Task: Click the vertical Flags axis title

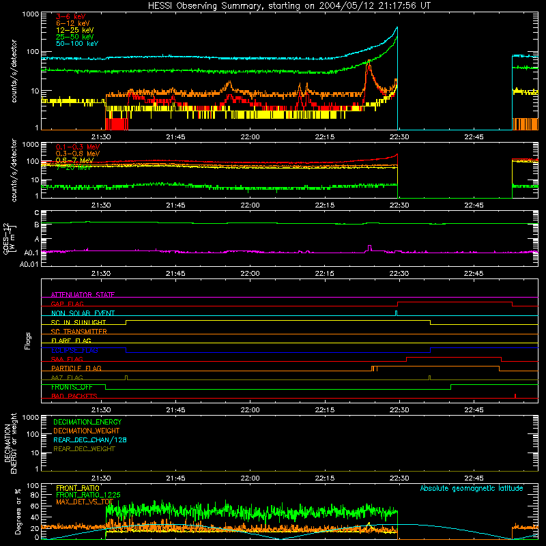Action: (27, 341)
